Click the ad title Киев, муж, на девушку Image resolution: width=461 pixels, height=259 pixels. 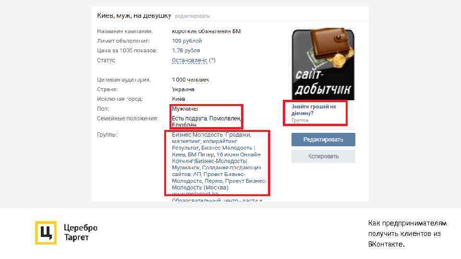pos(134,15)
